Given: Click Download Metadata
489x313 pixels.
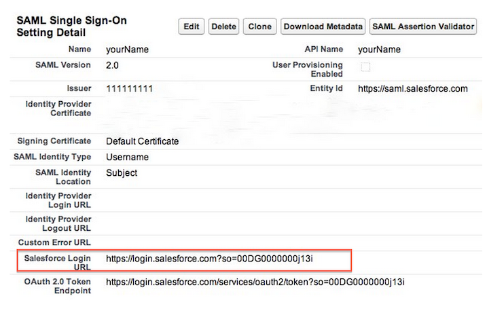Looking at the screenshot, I should 323,26.
